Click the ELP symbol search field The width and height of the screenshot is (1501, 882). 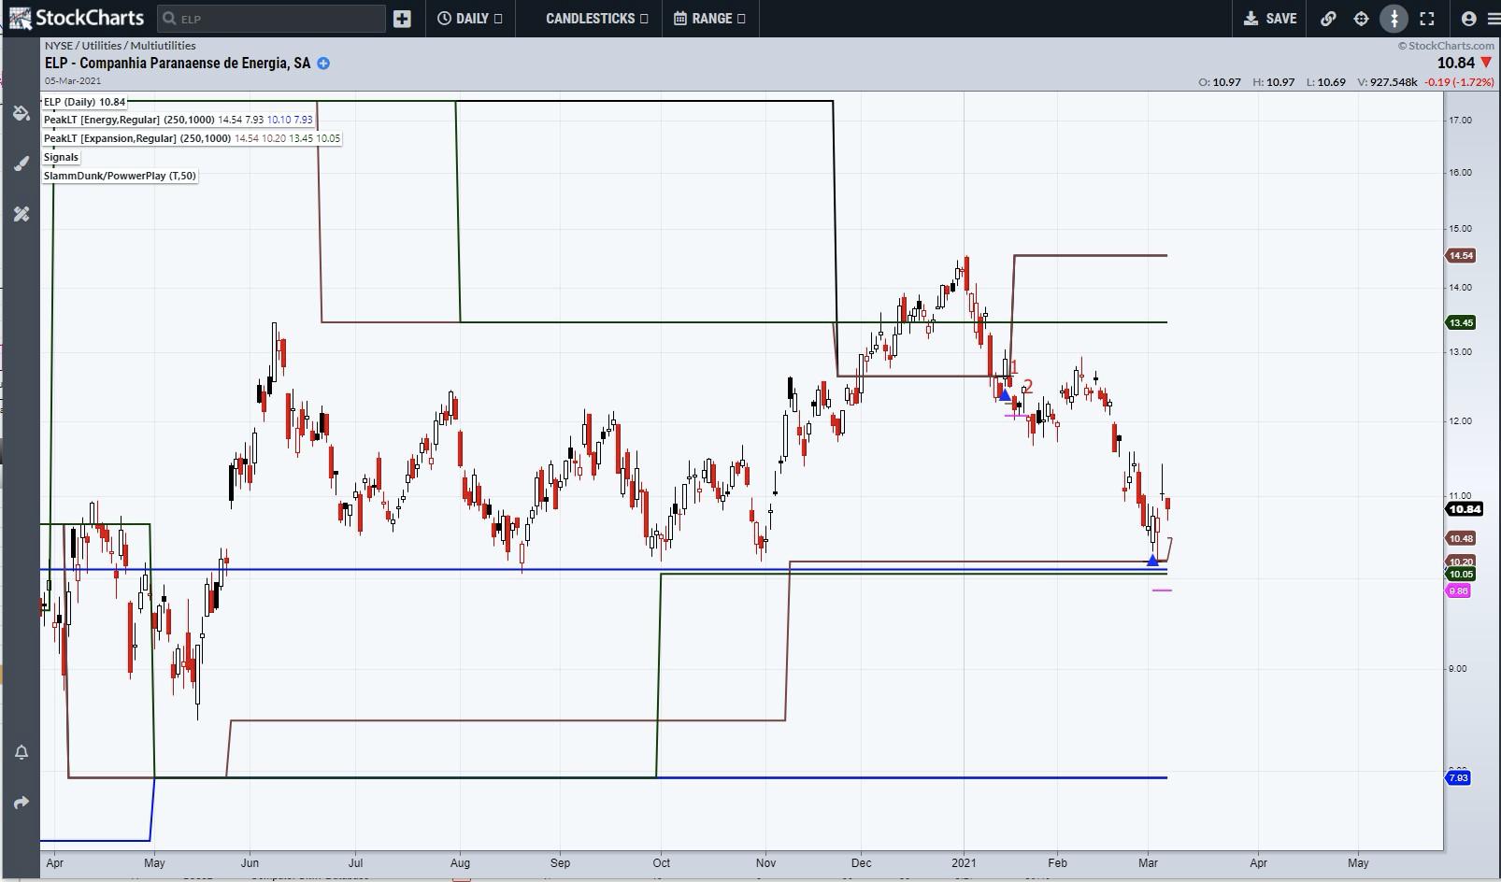click(x=271, y=19)
